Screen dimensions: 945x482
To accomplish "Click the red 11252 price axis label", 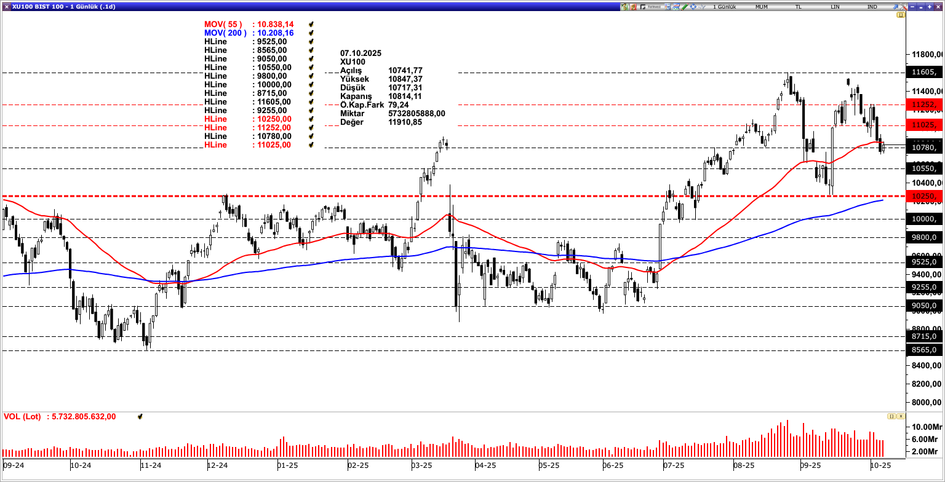I will [925, 105].
